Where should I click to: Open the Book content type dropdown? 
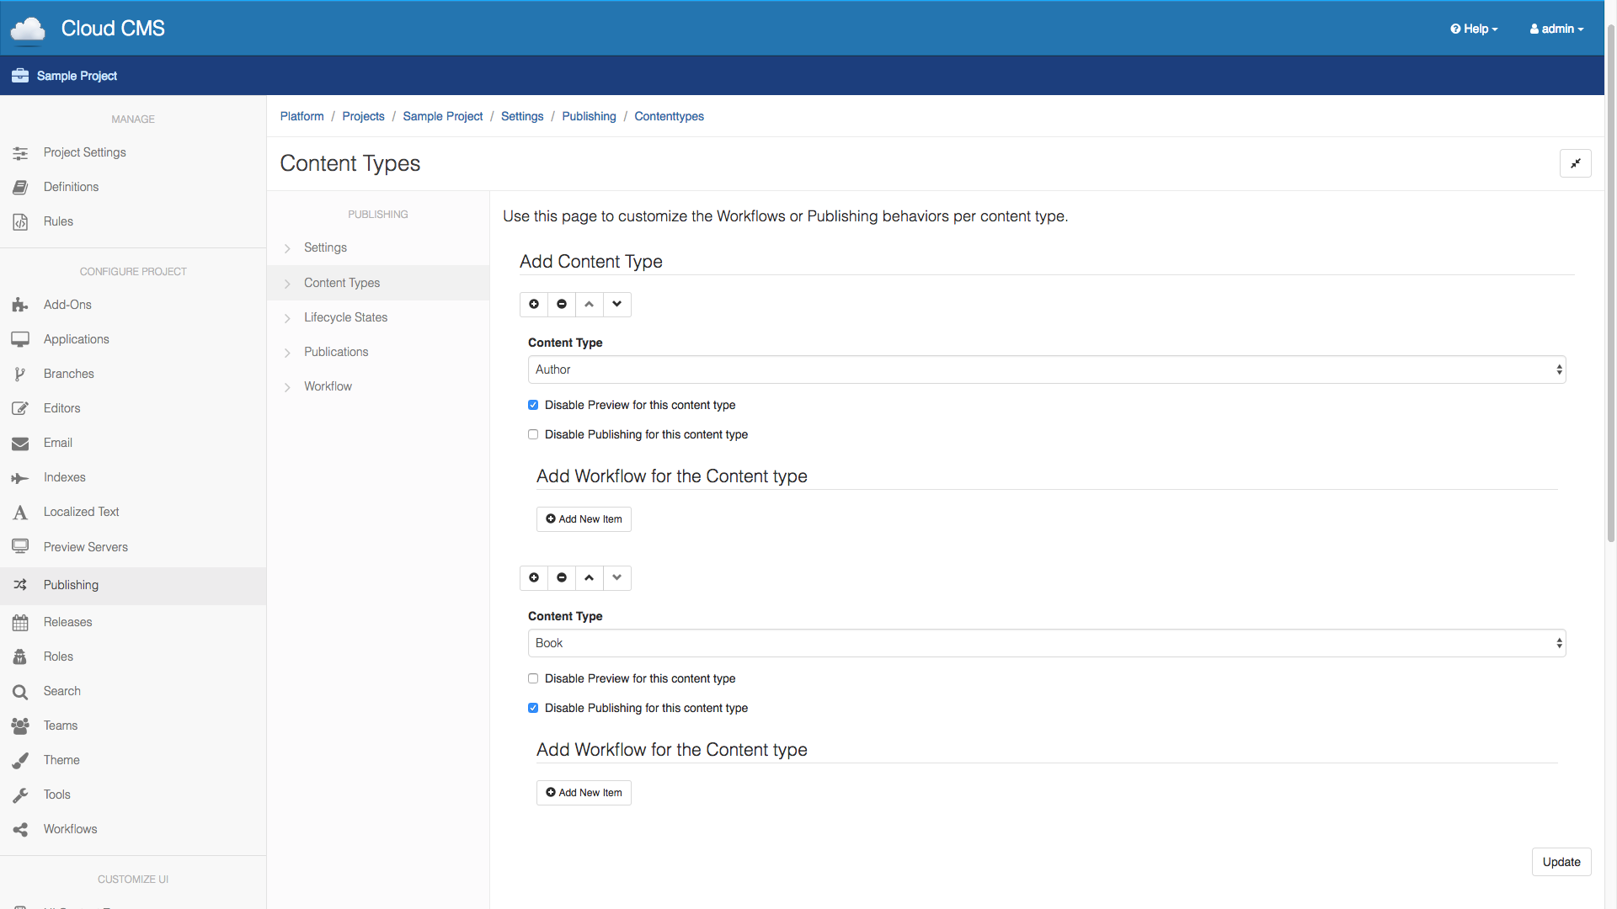tap(1046, 643)
